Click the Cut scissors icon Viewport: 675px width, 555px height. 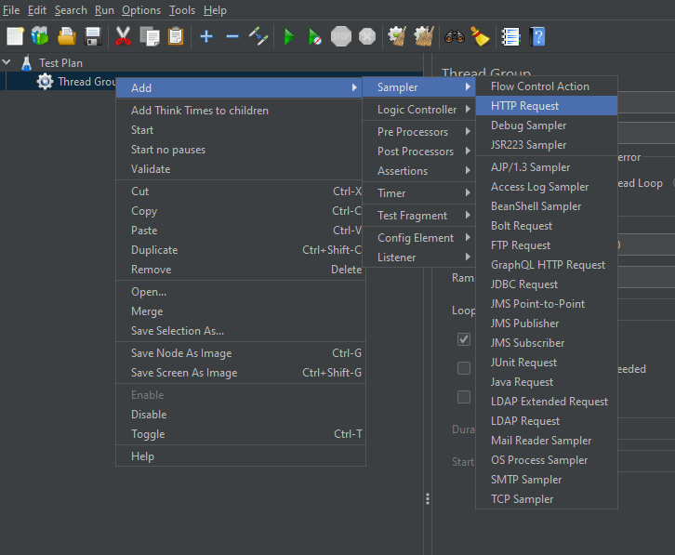(123, 36)
